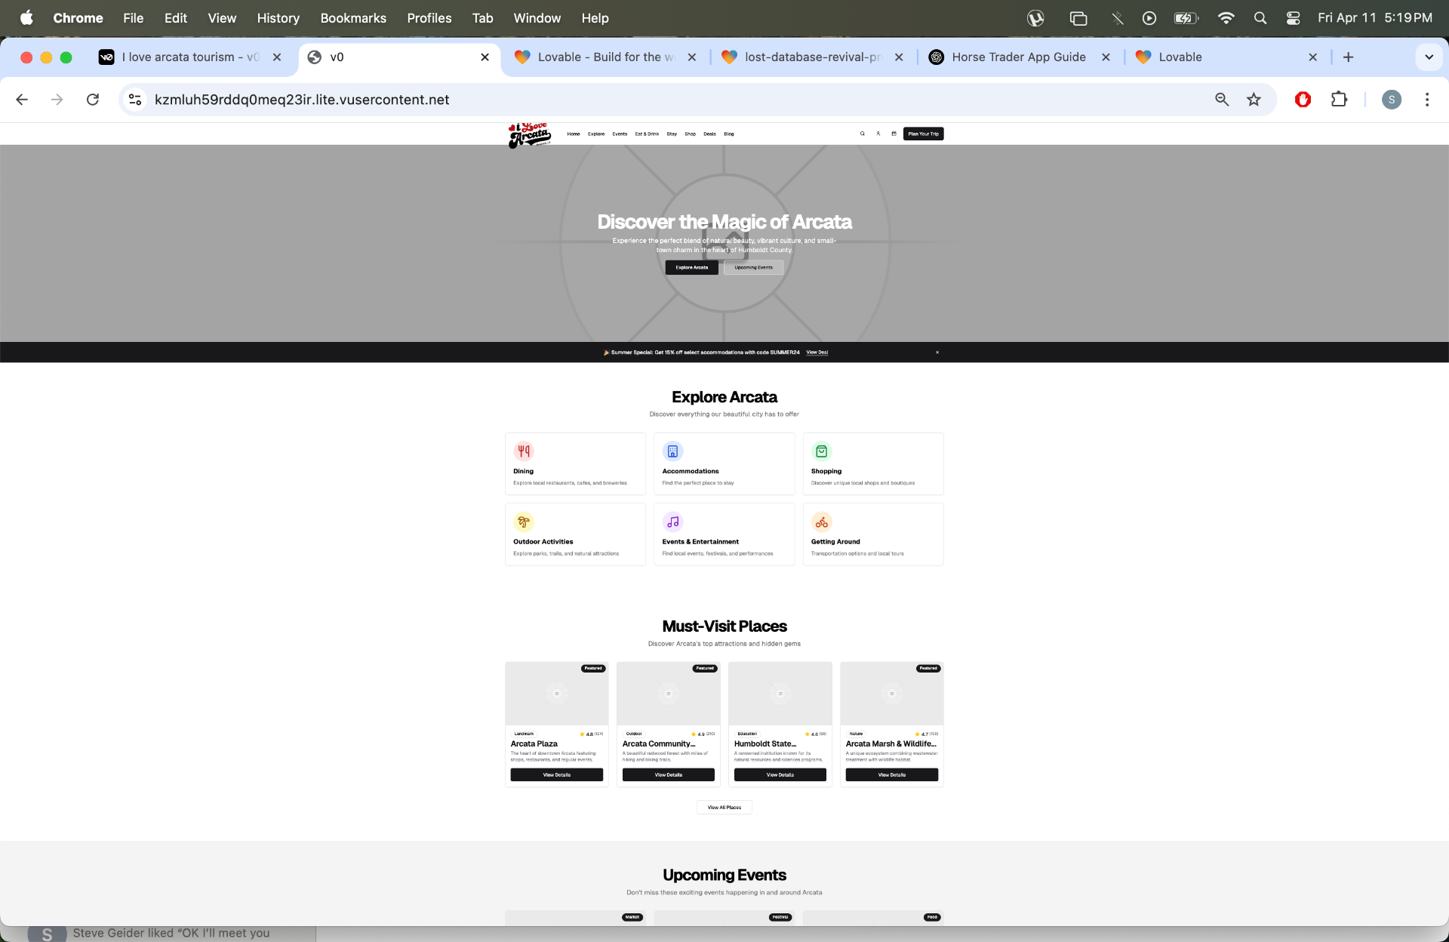The width and height of the screenshot is (1449, 942).
Task: Open Chrome three-dot menu
Action: pyautogui.click(x=1426, y=100)
